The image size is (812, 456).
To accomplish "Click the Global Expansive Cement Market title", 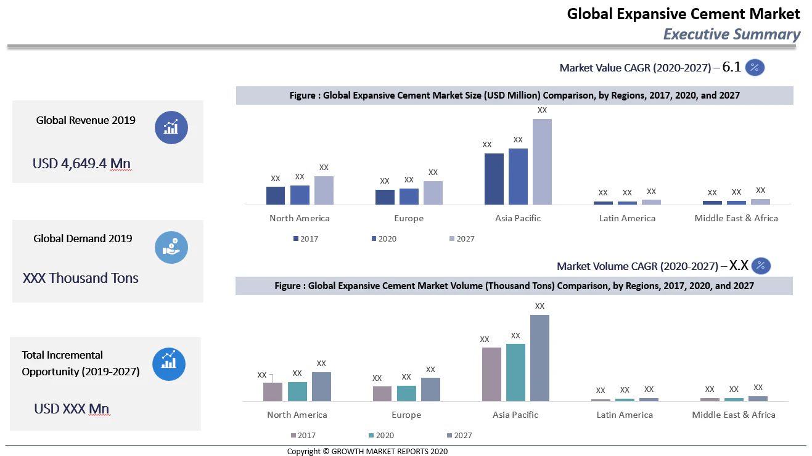I will click(683, 14).
